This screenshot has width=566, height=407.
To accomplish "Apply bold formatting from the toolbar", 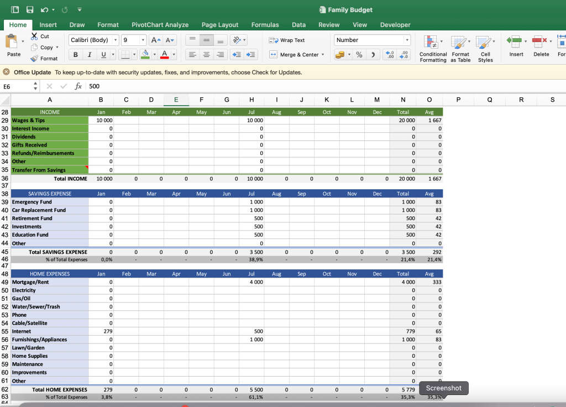I will pyautogui.click(x=75, y=55).
